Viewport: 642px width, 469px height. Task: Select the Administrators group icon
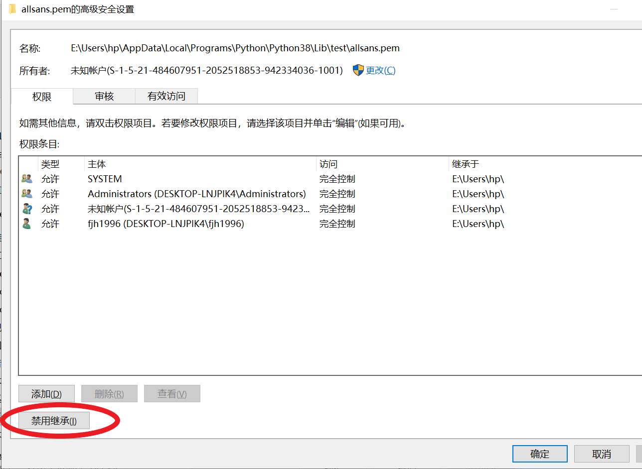(x=27, y=194)
